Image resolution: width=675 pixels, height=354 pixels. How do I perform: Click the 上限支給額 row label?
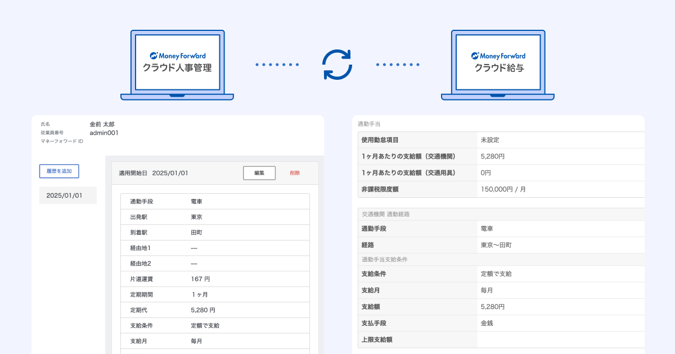pyautogui.click(x=377, y=339)
